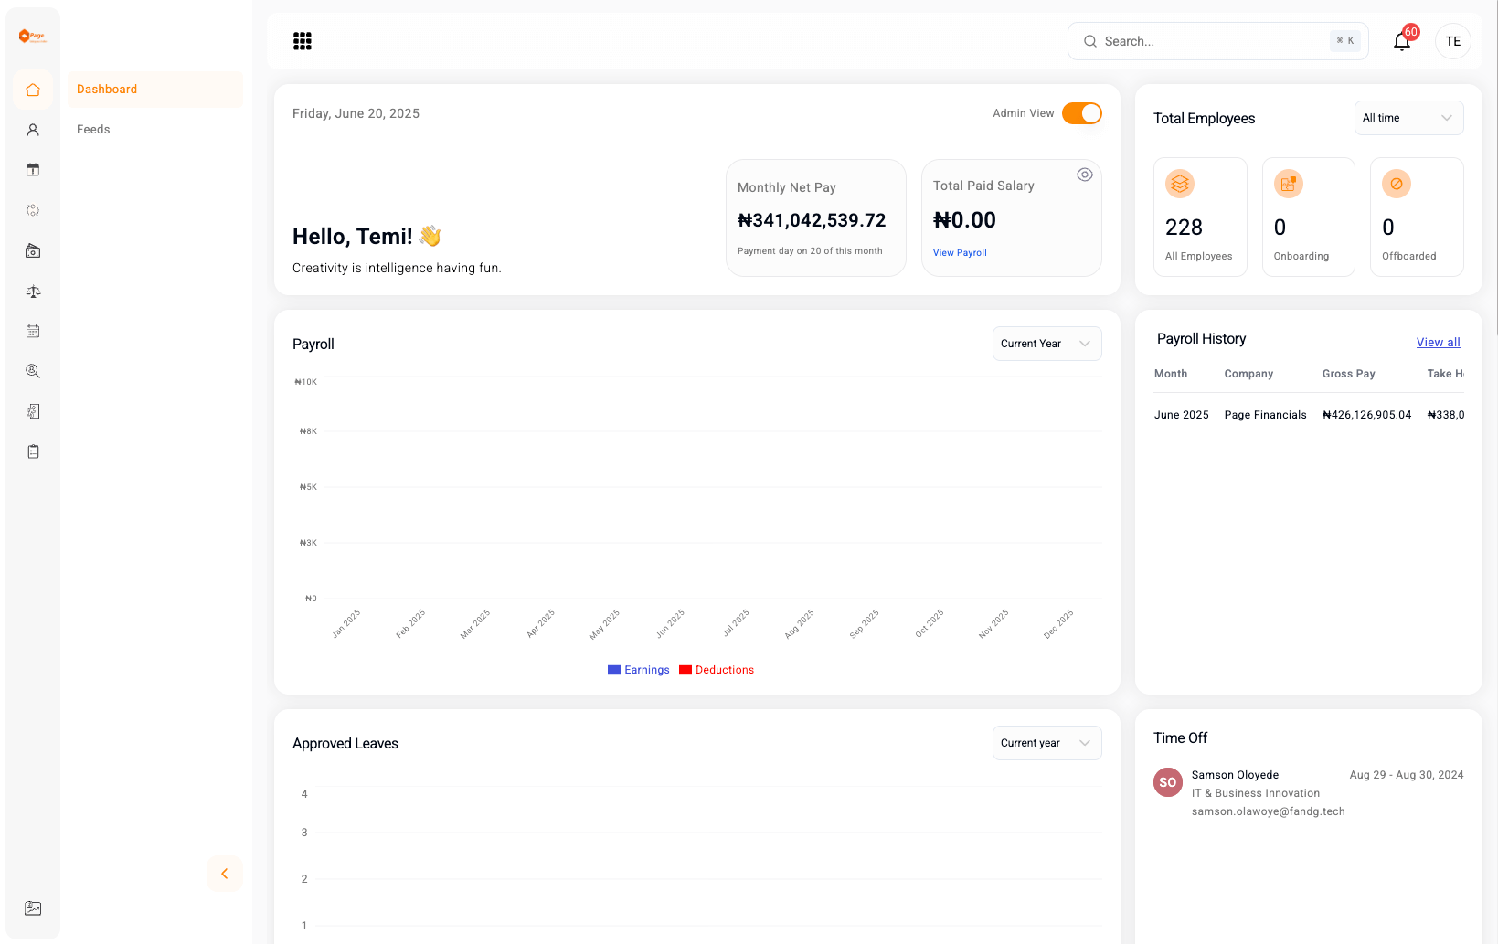Click the chart report icon at sidebar bottom
The height and width of the screenshot is (944, 1498).
tap(33, 907)
